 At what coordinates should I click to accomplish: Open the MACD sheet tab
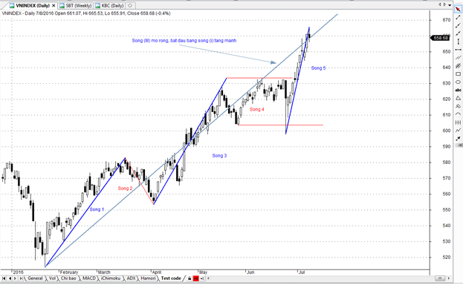(89, 278)
